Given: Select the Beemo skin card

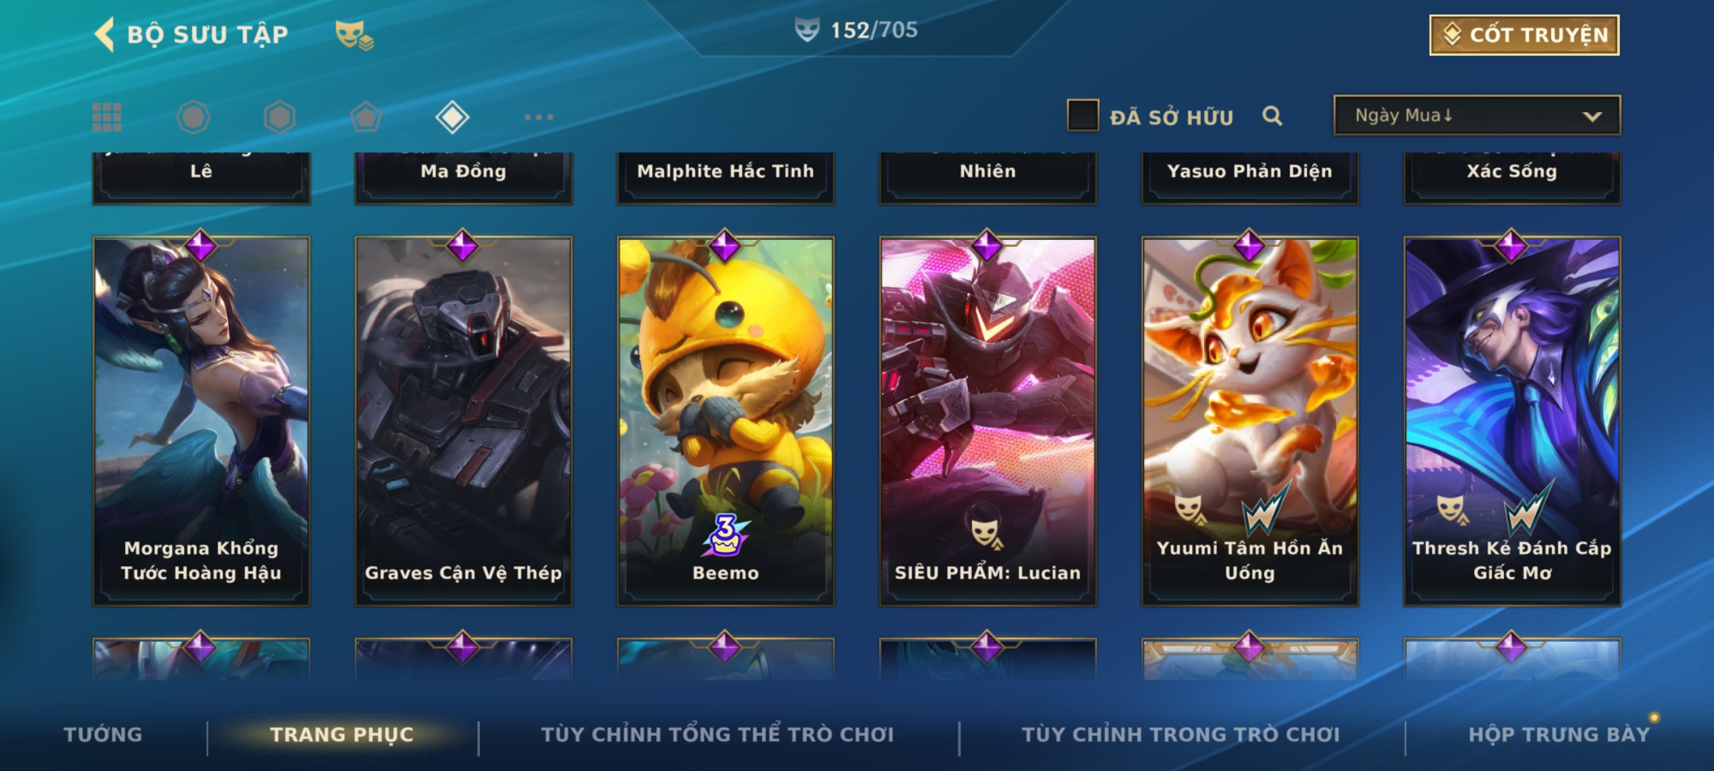Looking at the screenshot, I should pos(726,421).
